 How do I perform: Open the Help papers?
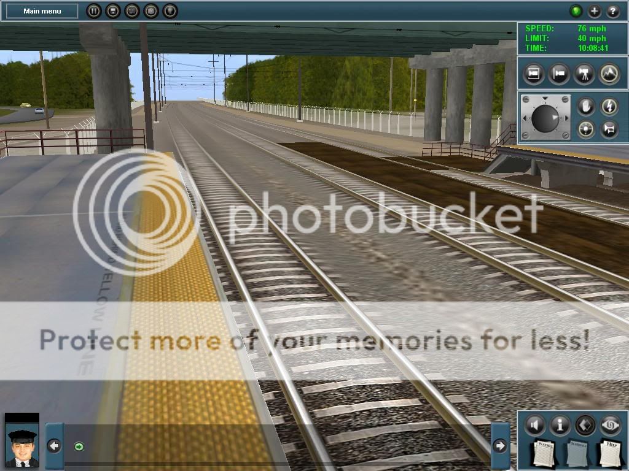coord(611,453)
